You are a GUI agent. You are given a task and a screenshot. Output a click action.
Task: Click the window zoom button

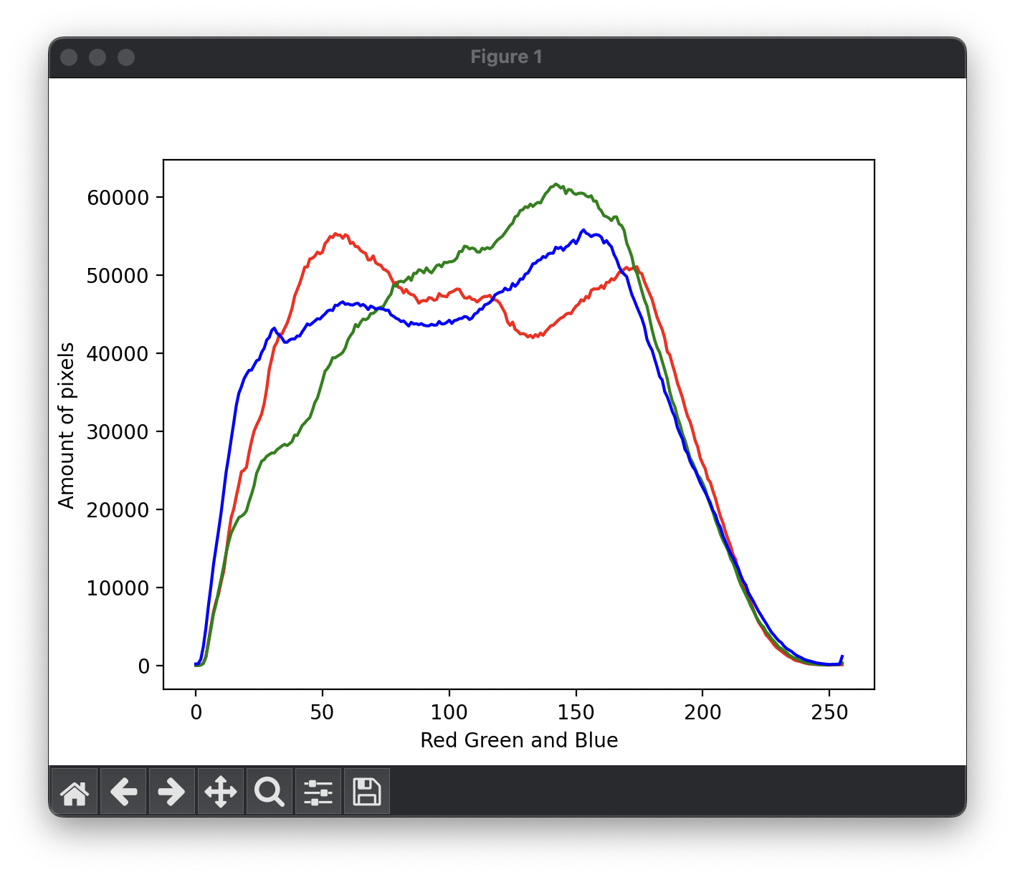coord(126,57)
